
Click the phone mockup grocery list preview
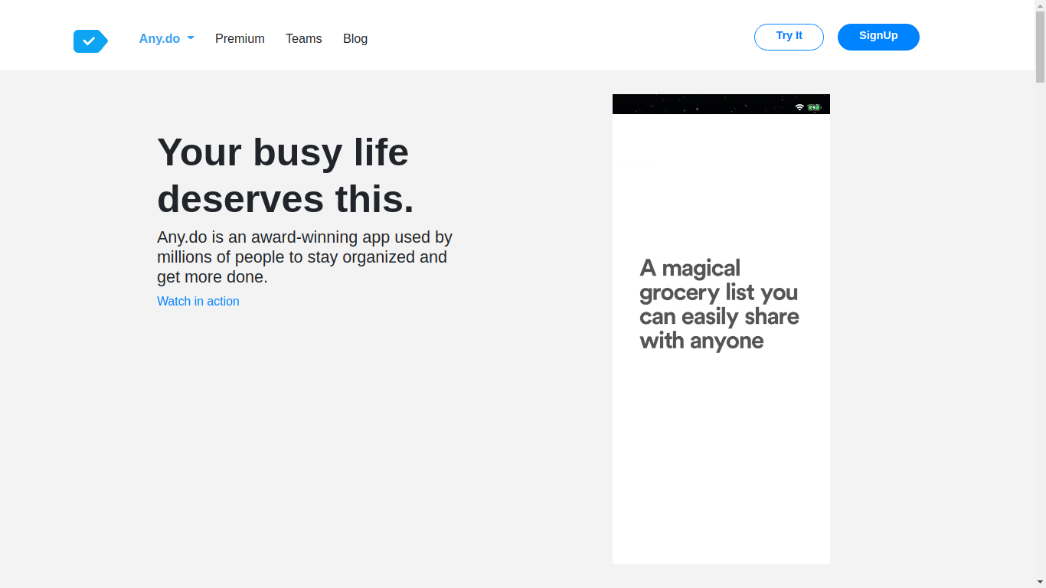[x=721, y=329]
